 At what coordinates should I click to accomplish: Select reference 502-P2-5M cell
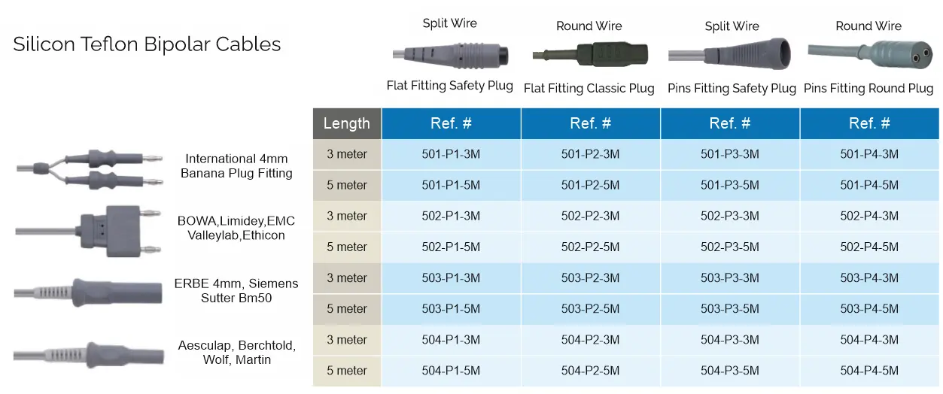(x=590, y=247)
